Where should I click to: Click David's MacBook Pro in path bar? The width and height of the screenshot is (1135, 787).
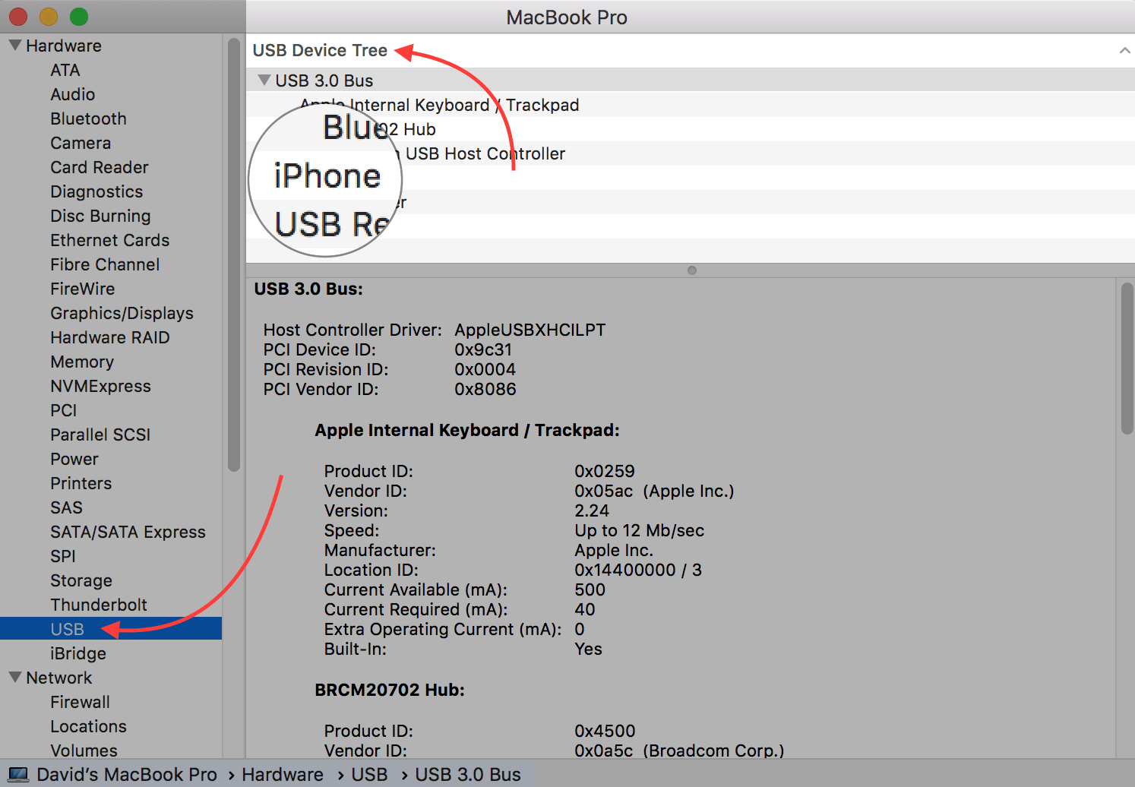coord(126,775)
